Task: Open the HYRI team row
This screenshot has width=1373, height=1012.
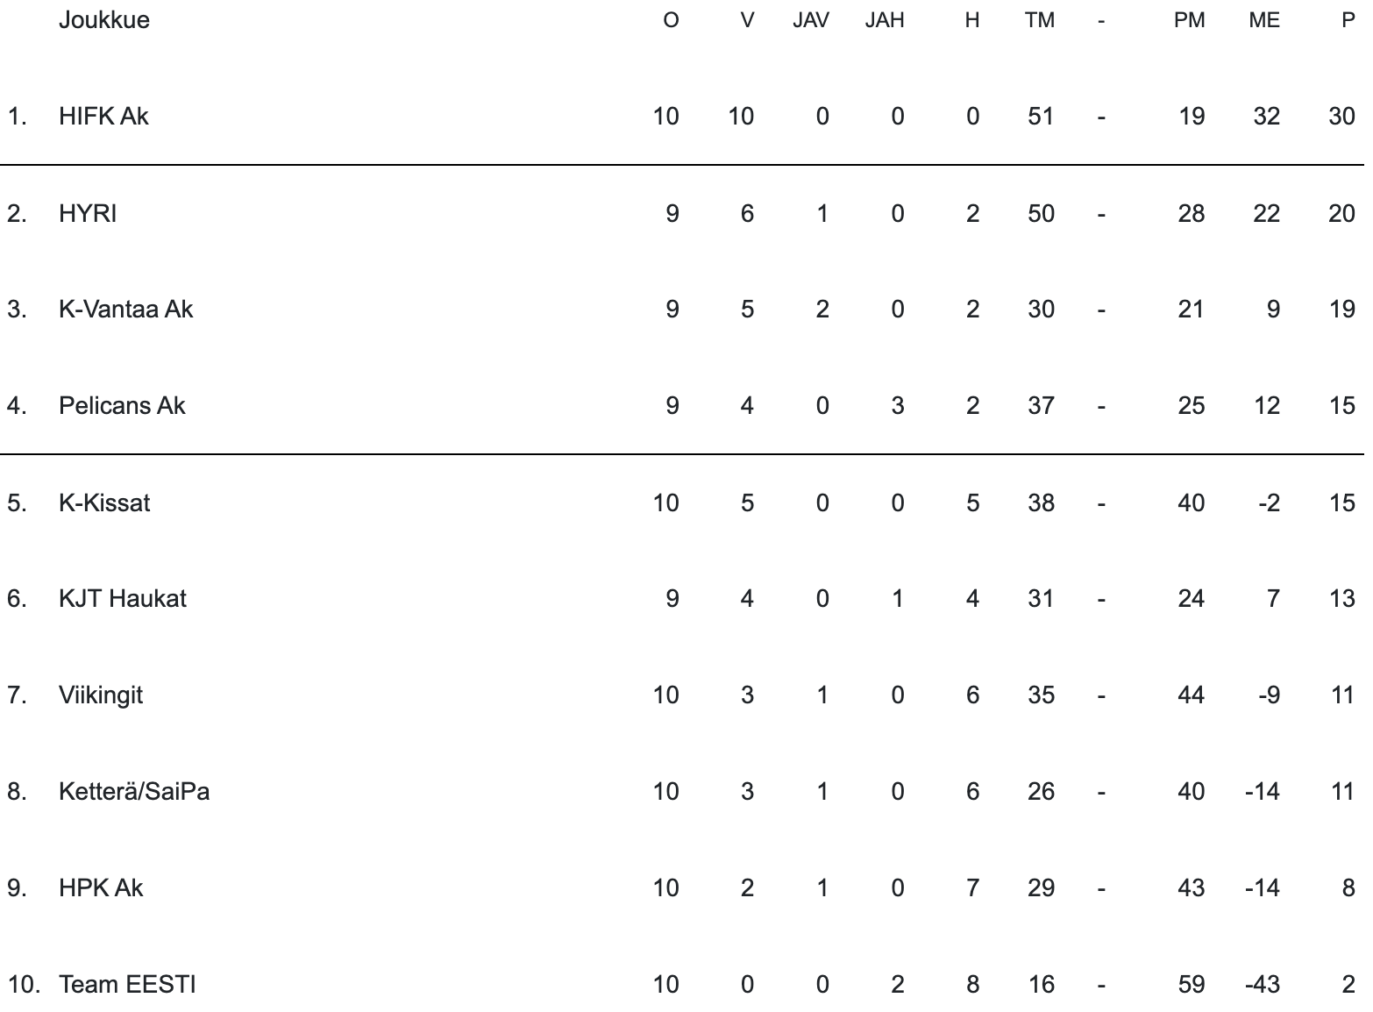Action: pos(88,213)
